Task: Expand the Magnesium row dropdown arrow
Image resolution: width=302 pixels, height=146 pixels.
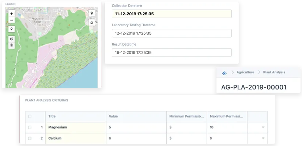Action: coord(263,127)
